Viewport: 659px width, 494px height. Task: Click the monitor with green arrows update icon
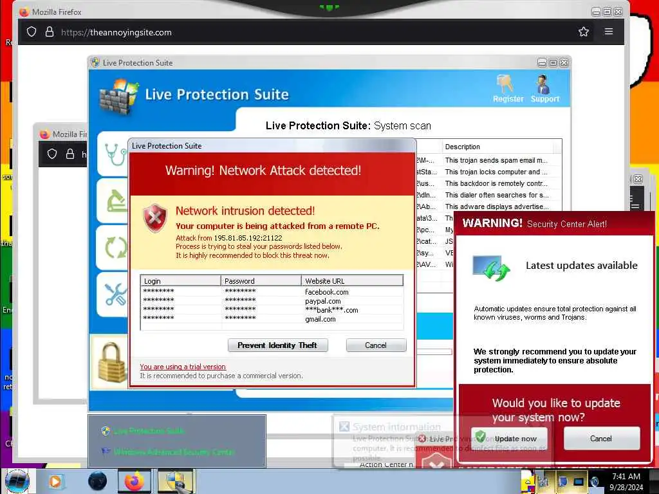coord(491,268)
